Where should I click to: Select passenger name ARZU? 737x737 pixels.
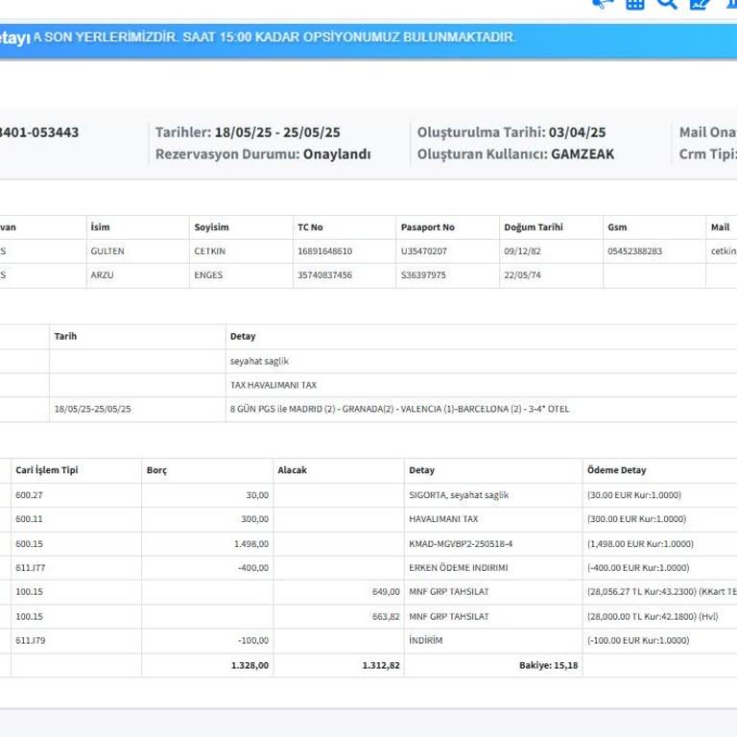102,275
